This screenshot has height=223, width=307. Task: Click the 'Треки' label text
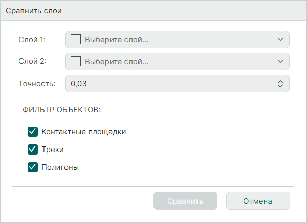[52, 149]
